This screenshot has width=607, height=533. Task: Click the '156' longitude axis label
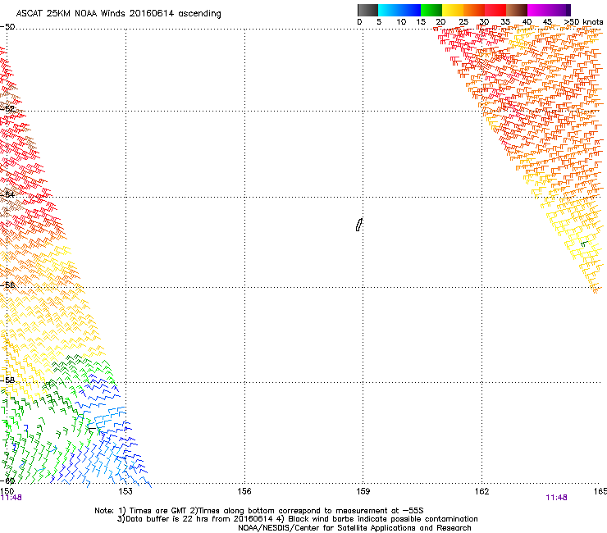pos(244,491)
